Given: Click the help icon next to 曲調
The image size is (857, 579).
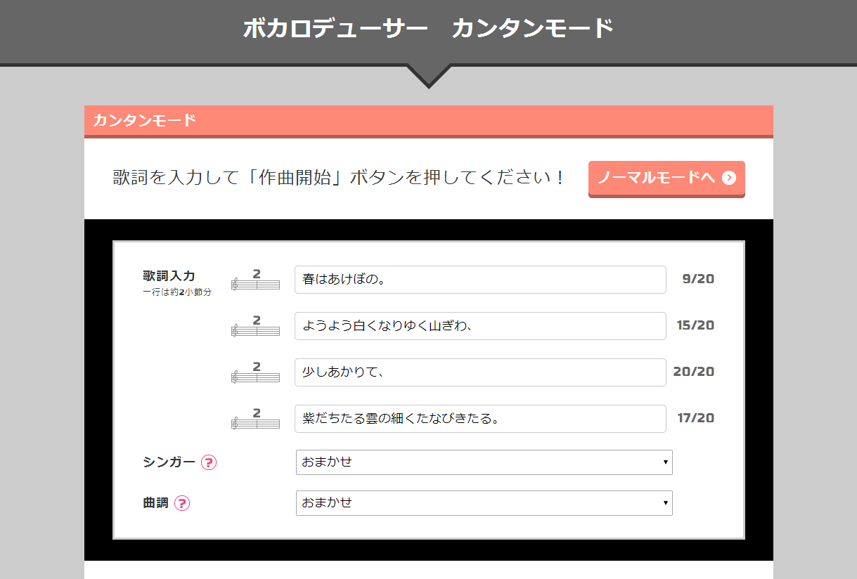Looking at the screenshot, I should coord(182,503).
